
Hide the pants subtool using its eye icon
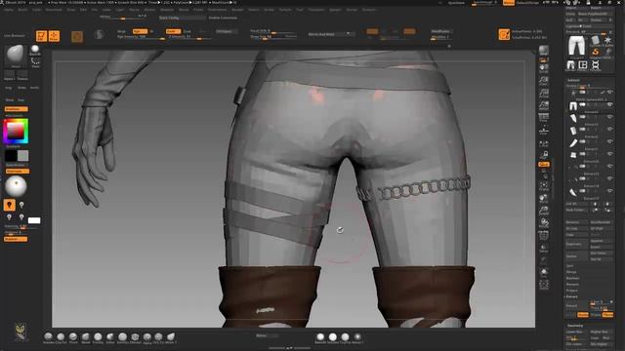coord(609,104)
